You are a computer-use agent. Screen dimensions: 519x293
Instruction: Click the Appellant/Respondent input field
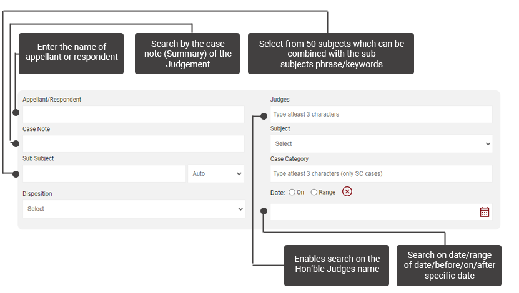tap(134, 115)
